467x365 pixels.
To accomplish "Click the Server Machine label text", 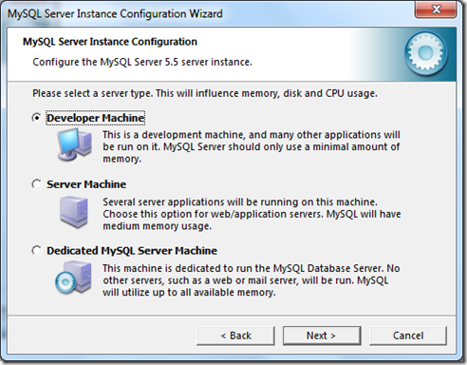I will [x=86, y=184].
